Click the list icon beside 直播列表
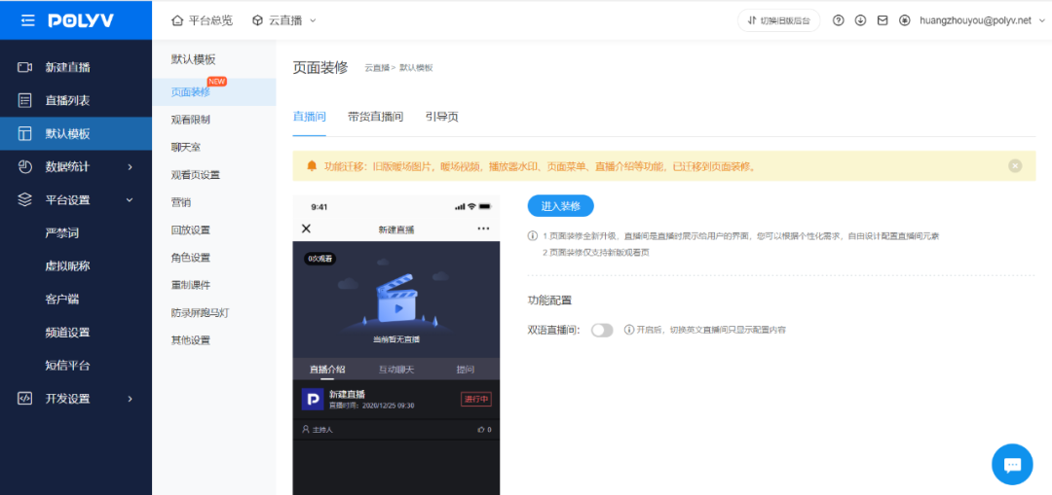This screenshot has height=495, width=1052. (x=24, y=100)
